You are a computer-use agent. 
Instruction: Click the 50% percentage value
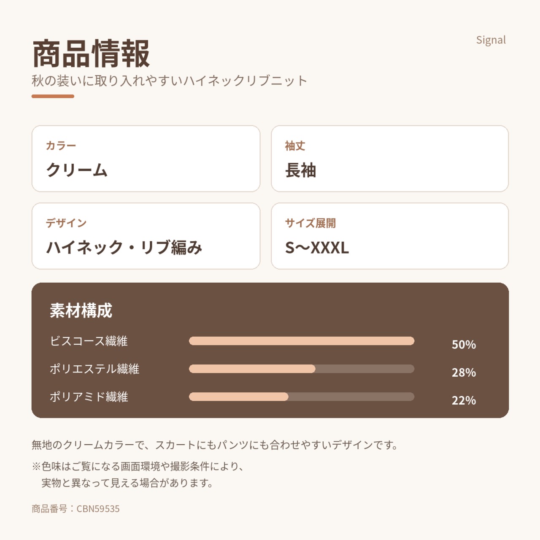[464, 345]
